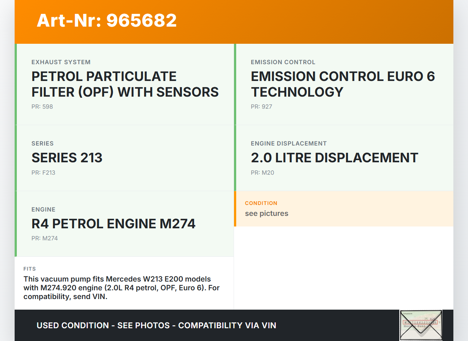Click the Art-Nr: 965682 heading
Screen dimensions: 468x341
[x=107, y=20]
